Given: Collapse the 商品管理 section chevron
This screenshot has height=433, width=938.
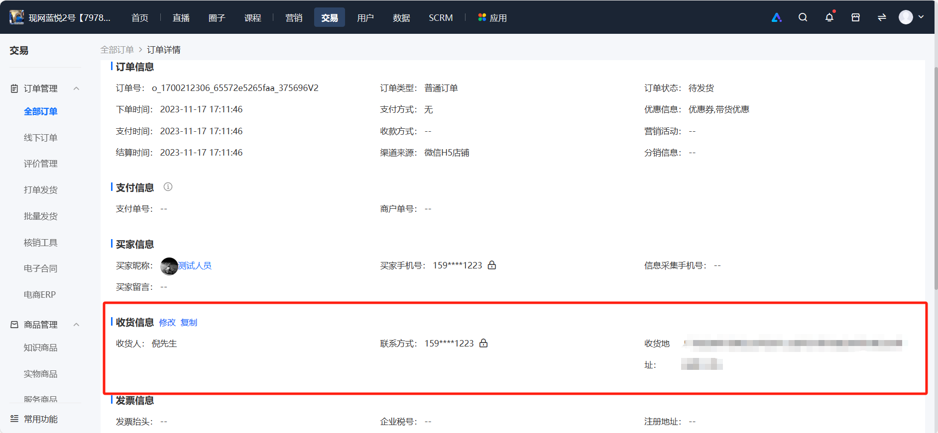Looking at the screenshot, I should pos(76,325).
